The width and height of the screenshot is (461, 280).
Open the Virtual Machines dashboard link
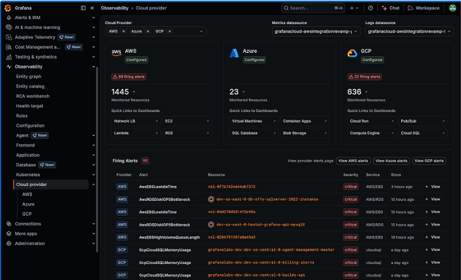tap(253, 121)
